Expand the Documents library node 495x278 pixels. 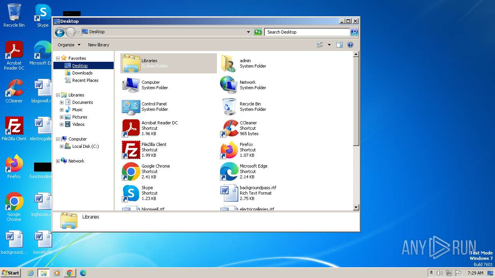tap(61, 102)
